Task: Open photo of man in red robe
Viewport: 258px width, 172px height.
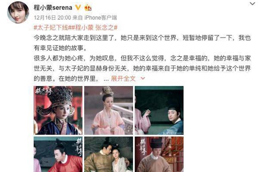Action: 58,154
